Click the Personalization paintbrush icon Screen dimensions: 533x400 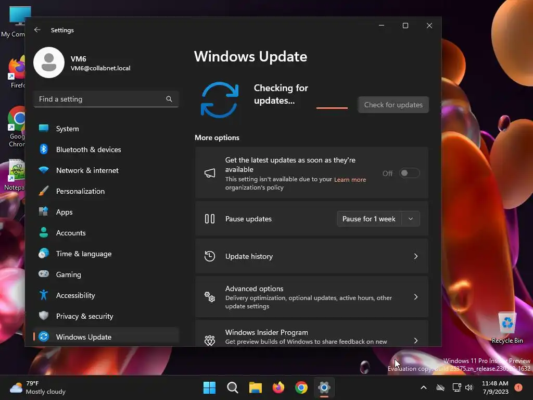click(44, 191)
